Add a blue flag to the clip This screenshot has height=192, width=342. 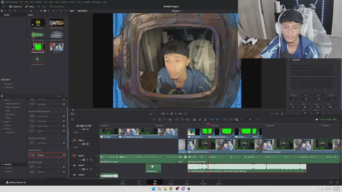(x=211, y=119)
